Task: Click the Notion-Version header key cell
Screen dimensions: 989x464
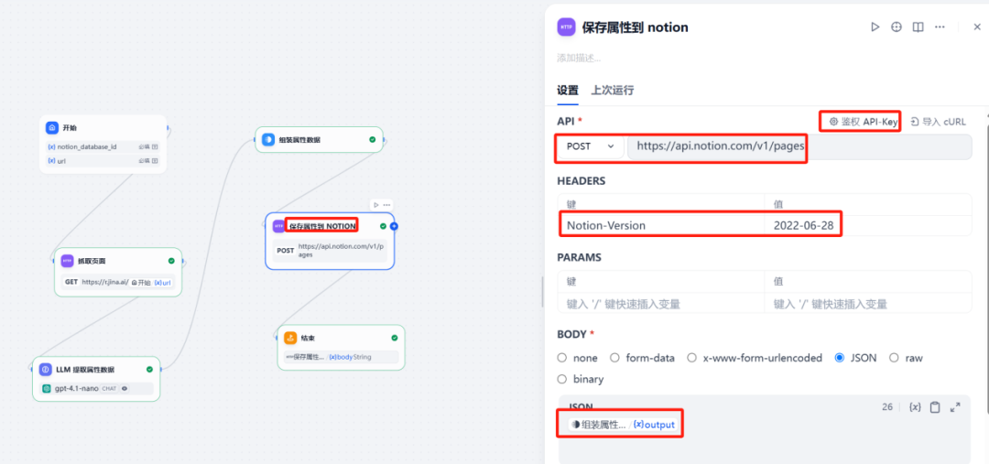Action: (x=661, y=226)
